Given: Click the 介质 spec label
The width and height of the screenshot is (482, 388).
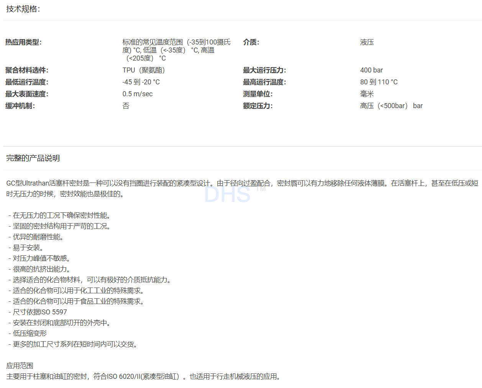Looking at the screenshot, I should [251, 42].
